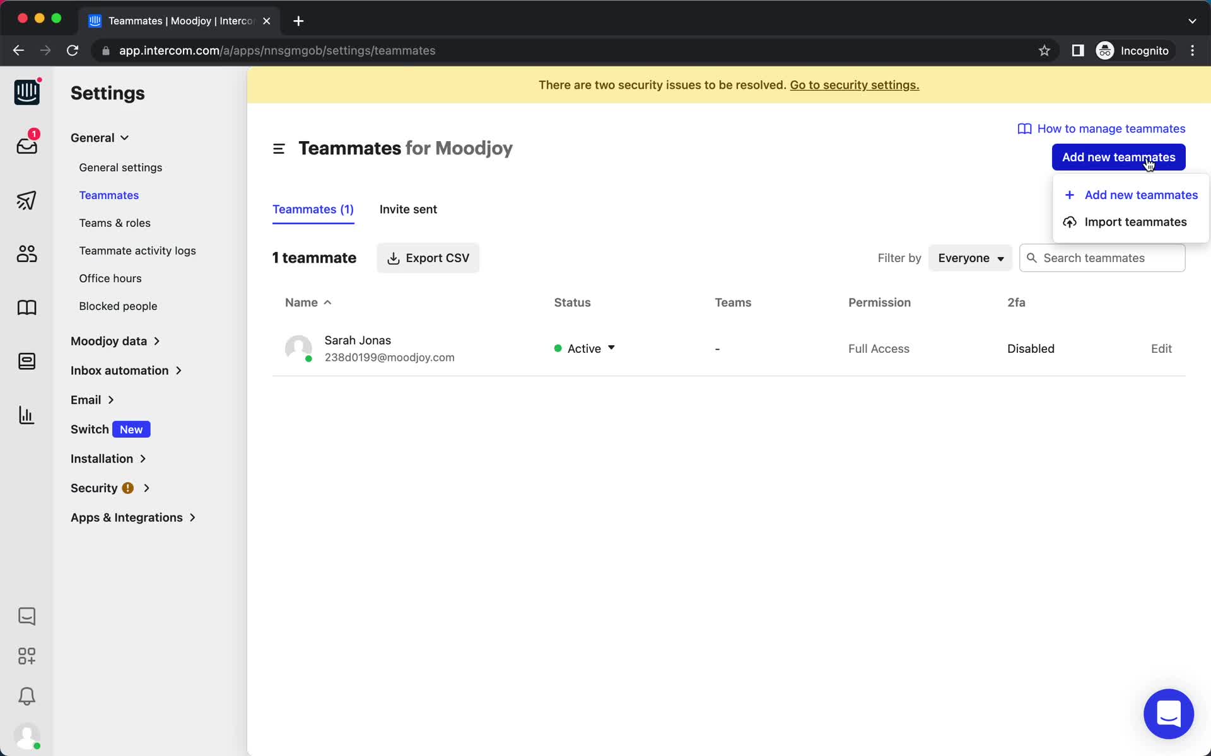Click Search teammates input field
Viewport: 1211px width, 756px height.
[1102, 258]
